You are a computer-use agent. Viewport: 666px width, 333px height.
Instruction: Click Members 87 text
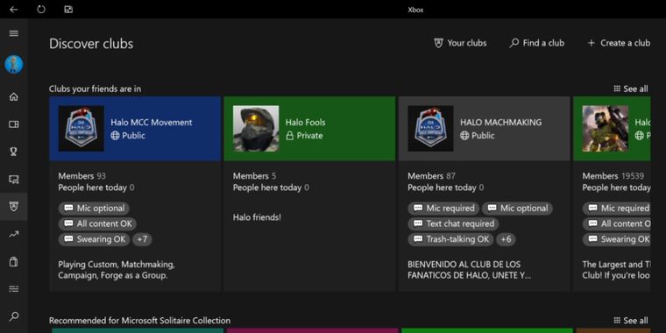pos(431,176)
